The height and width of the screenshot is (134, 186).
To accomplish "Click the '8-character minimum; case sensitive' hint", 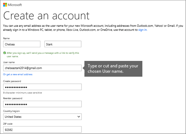I will [x=23, y=93].
